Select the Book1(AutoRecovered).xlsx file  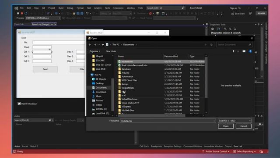tap(161, 65)
